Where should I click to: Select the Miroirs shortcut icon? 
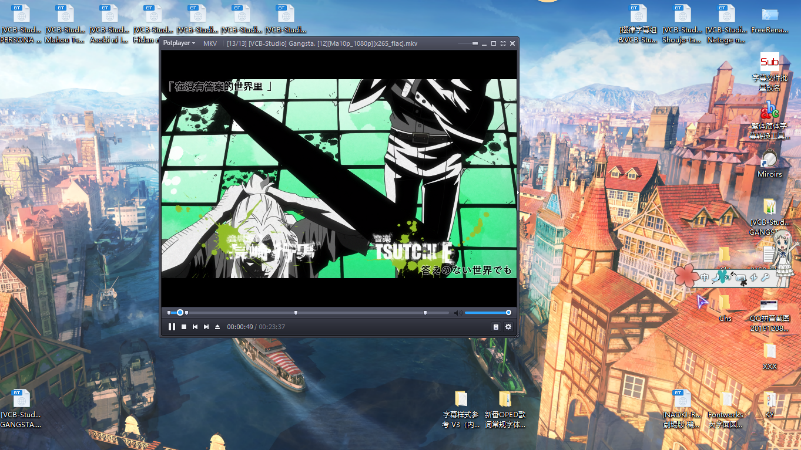[770, 163]
